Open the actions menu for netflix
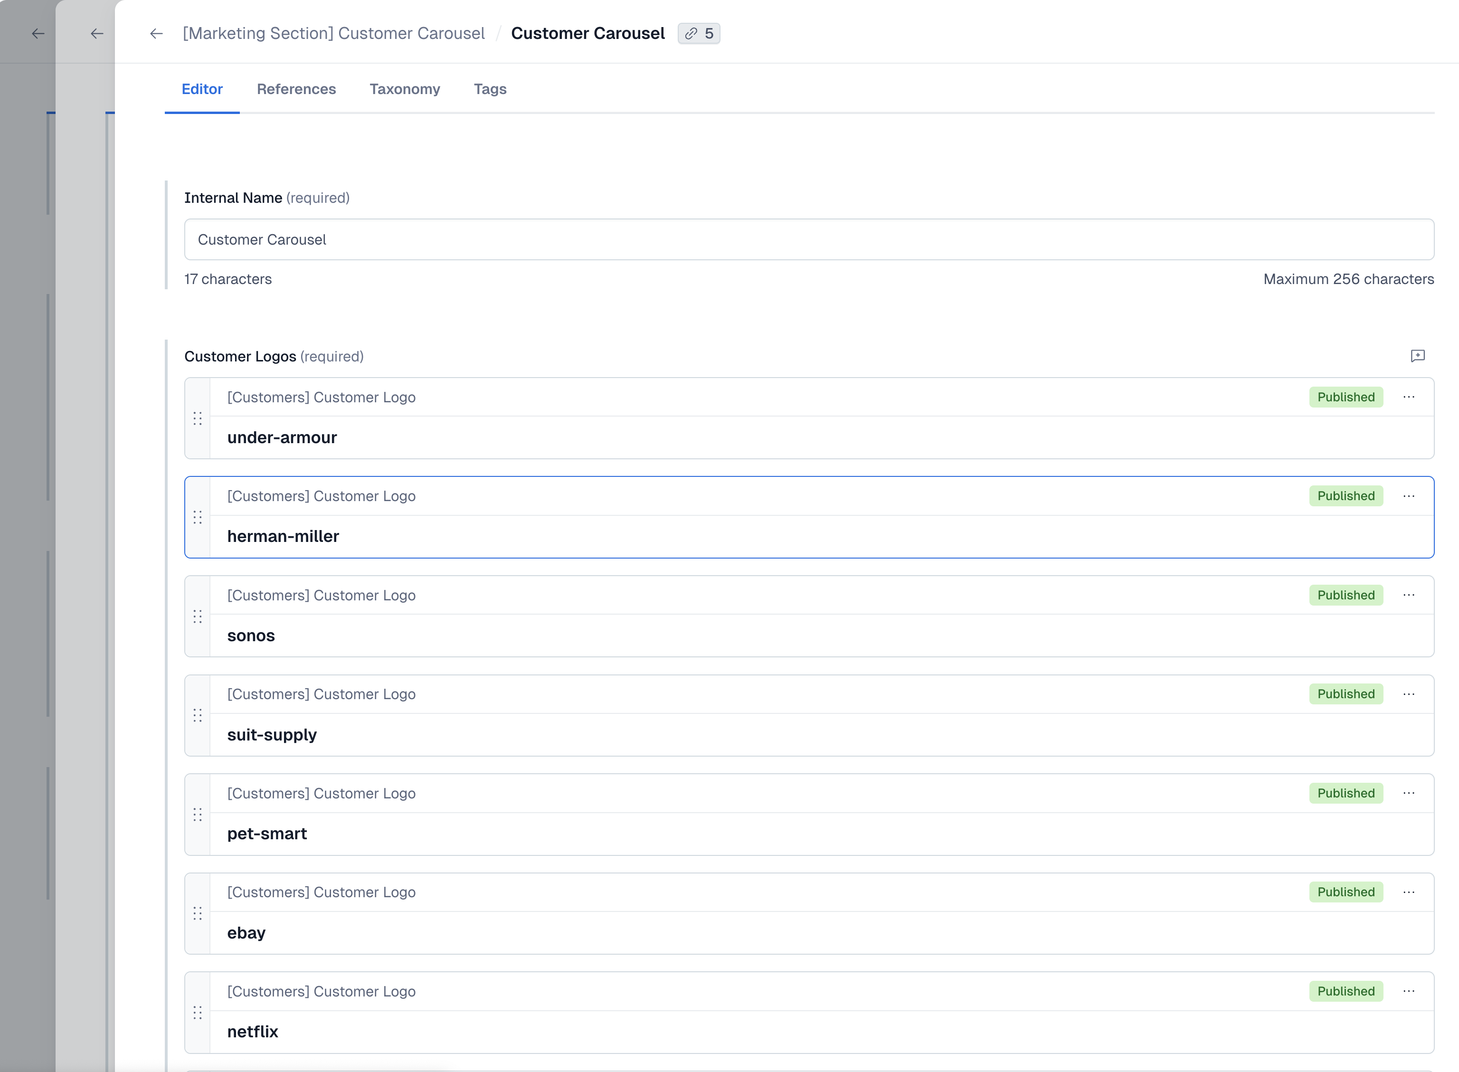The height and width of the screenshot is (1072, 1459). (x=1408, y=992)
